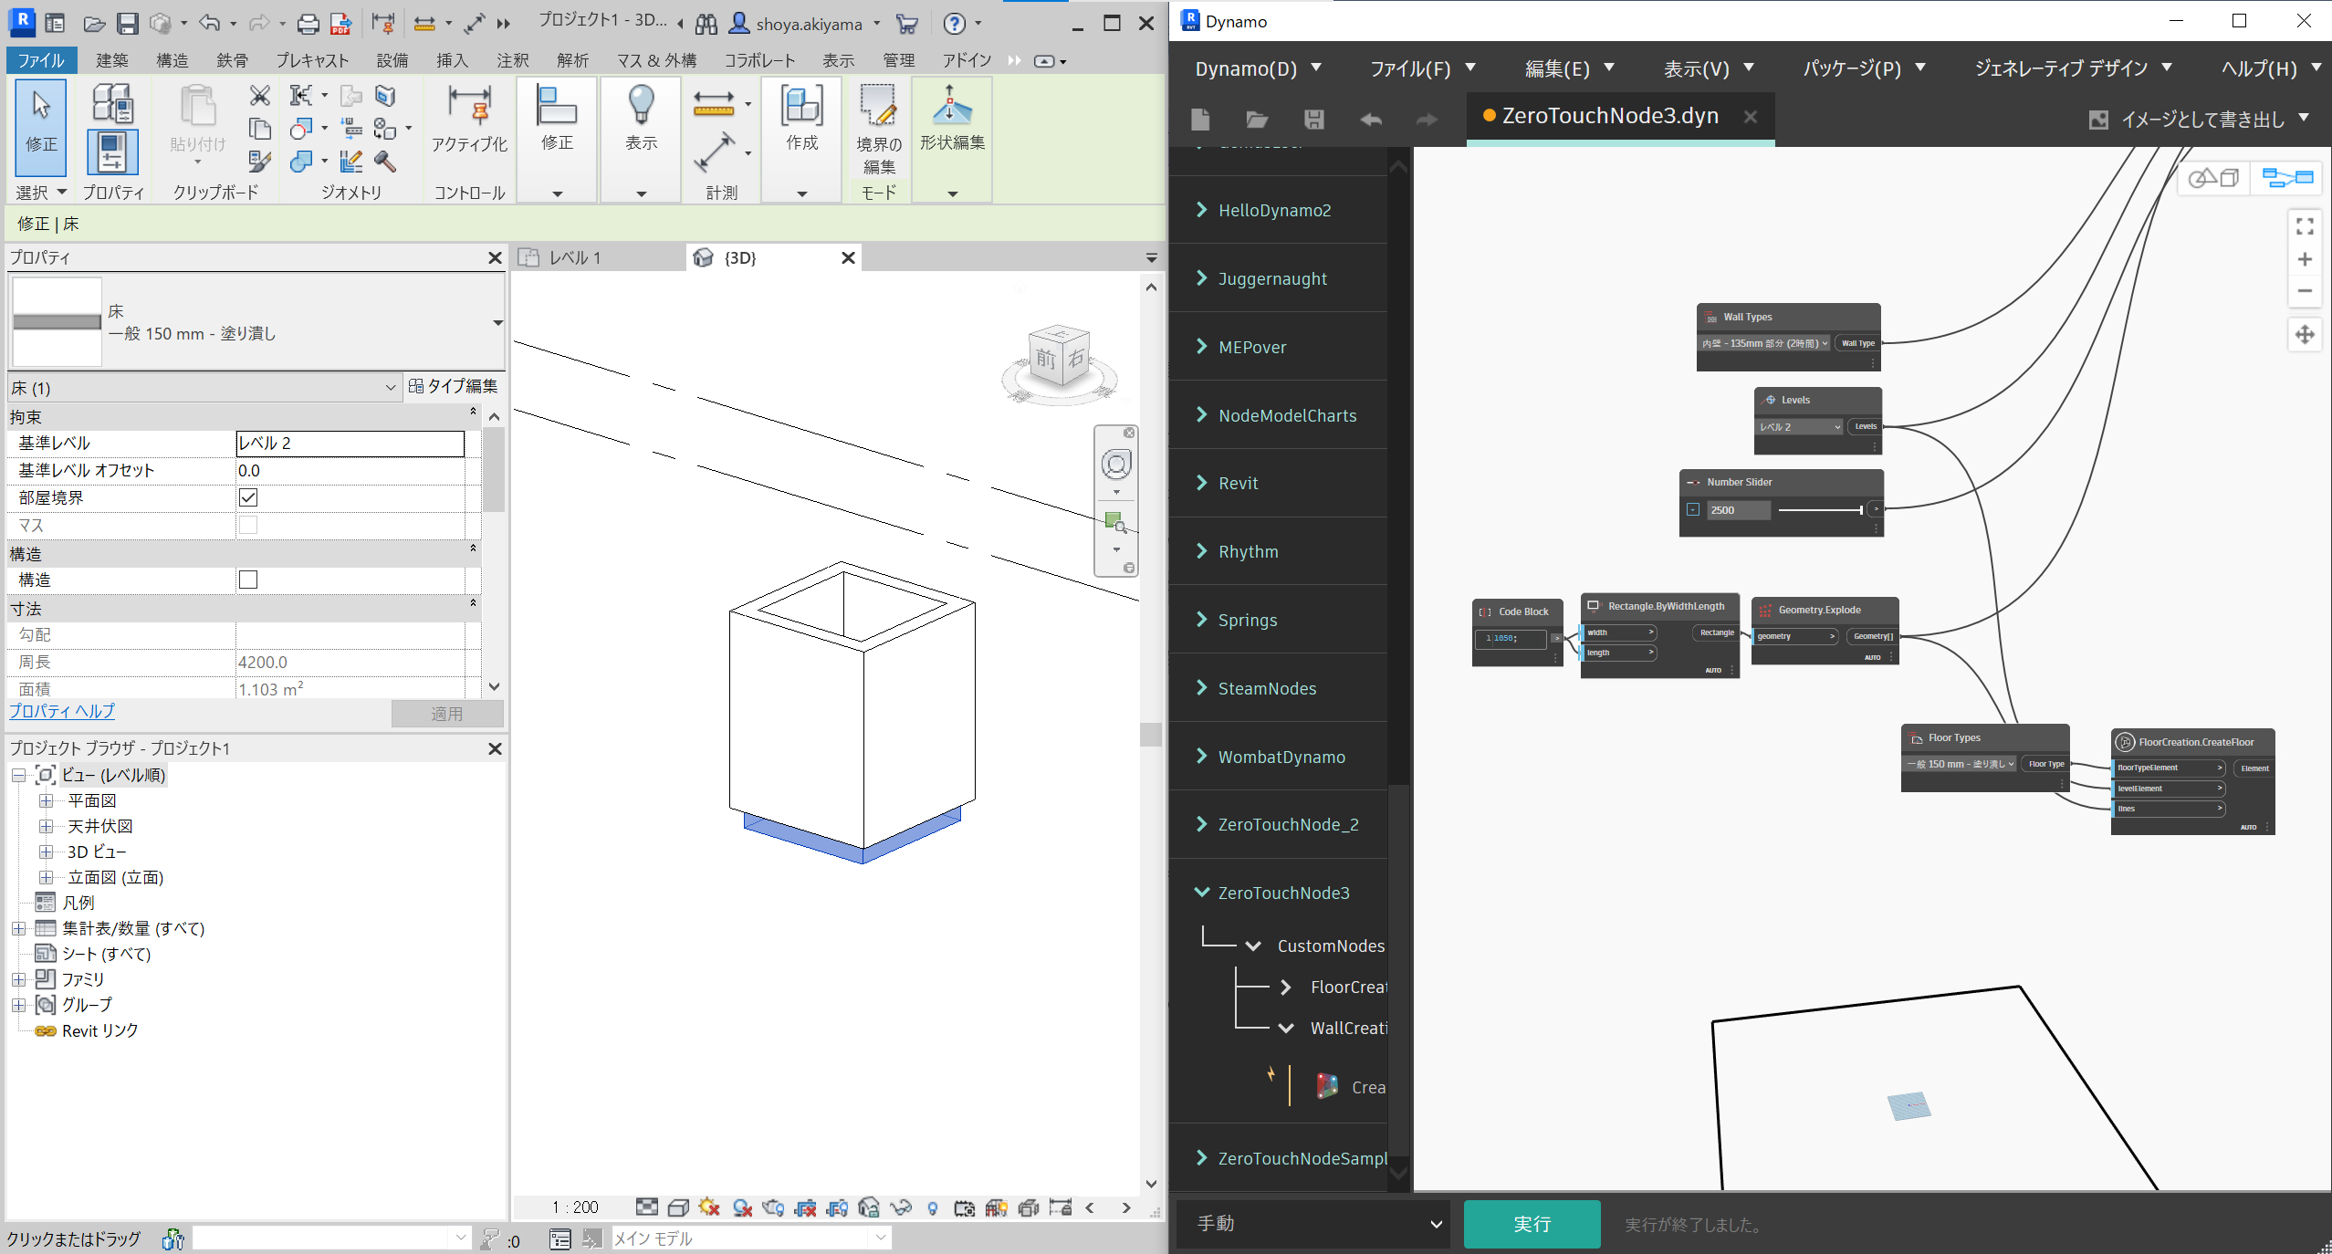Click the pan icon in Dynamo canvas
Viewport: 2332px width, 1254px height.
(x=2304, y=335)
